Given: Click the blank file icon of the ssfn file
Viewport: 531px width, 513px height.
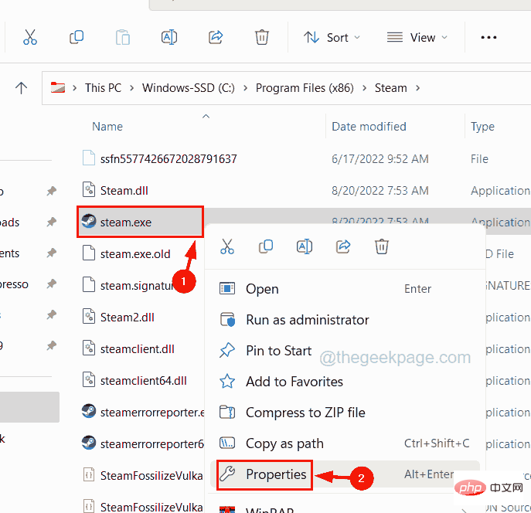Looking at the screenshot, I should [x=89, y=158].
